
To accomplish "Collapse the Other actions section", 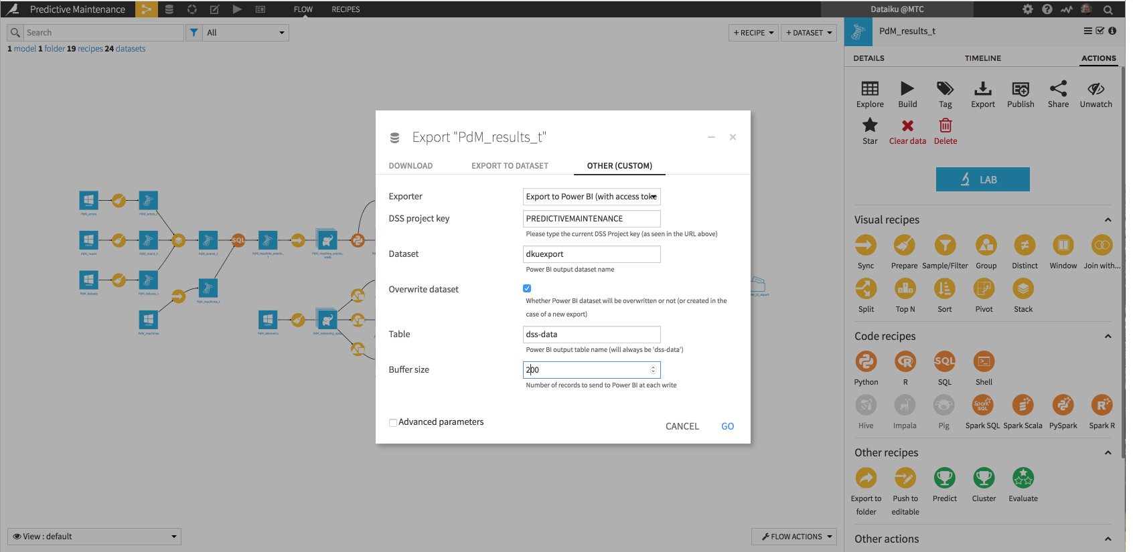I will click(1108, 539).
